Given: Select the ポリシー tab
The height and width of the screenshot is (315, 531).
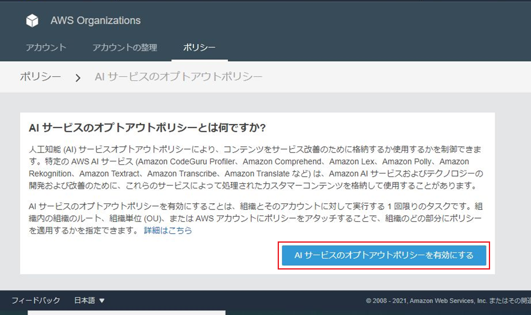Looking at the screenshot, I should pyautogui.click(x=199, y=48).
